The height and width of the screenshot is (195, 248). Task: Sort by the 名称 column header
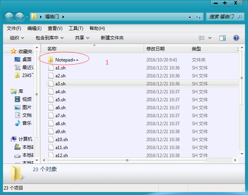[x=93, y=49]
